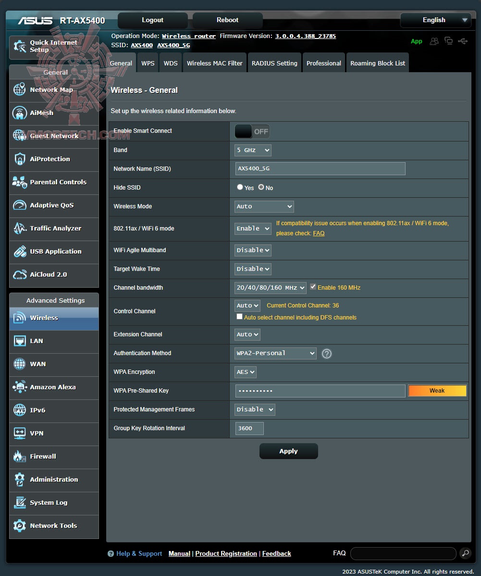Open the Wireless Mode dropdown
Screen dimensions: 481x576
coord(264,206)
